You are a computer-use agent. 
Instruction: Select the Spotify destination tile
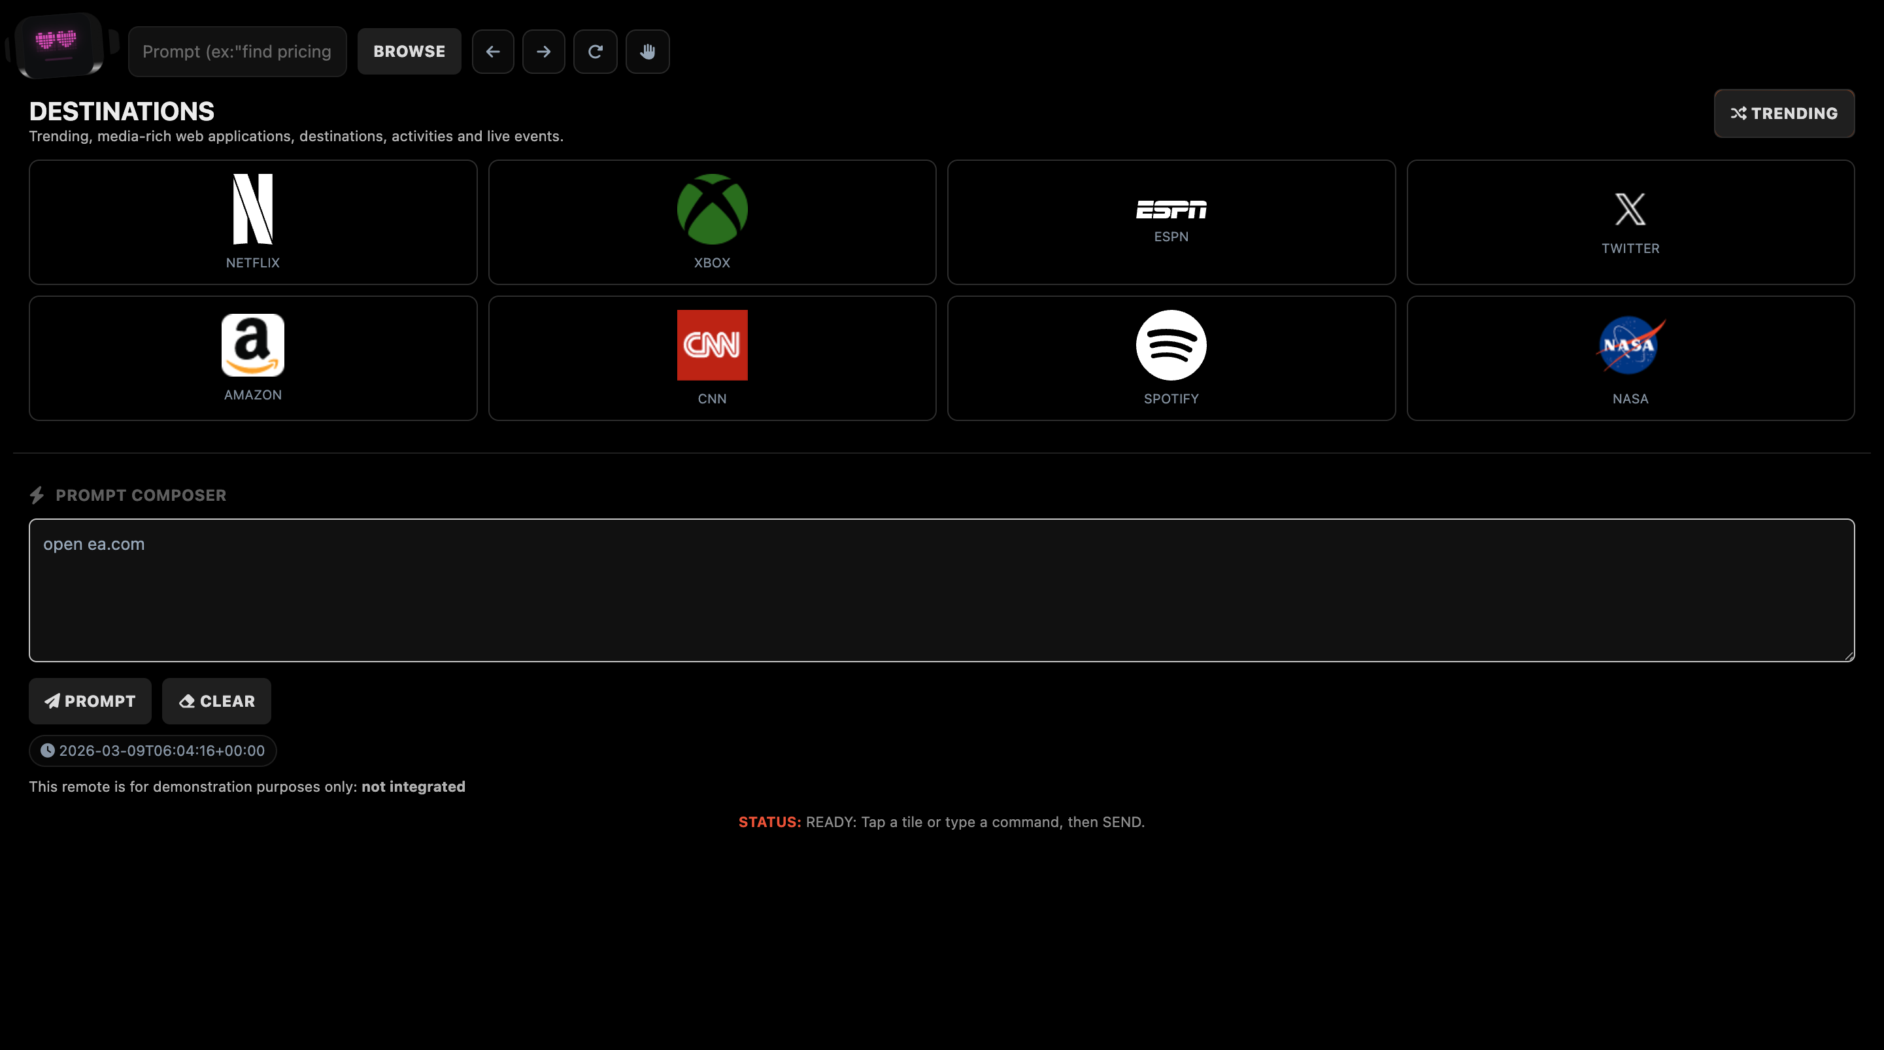(x=1170, y=358)
